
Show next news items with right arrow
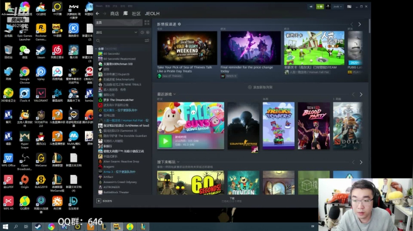pos(360,24)
